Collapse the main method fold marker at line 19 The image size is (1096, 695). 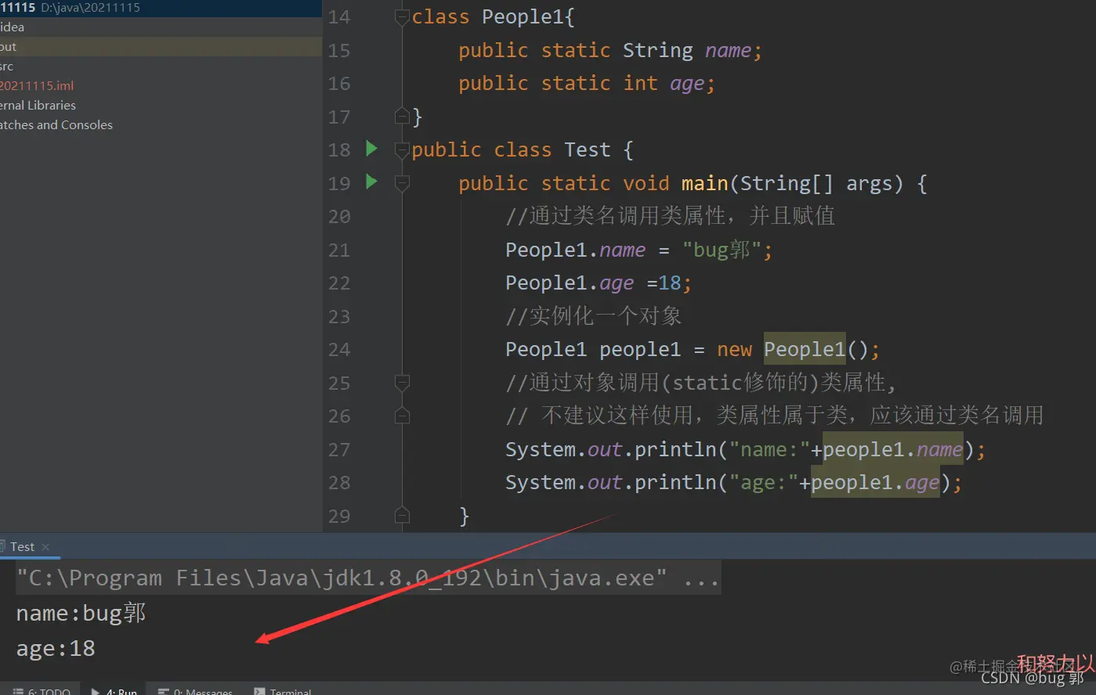click(x=402, y=183)
